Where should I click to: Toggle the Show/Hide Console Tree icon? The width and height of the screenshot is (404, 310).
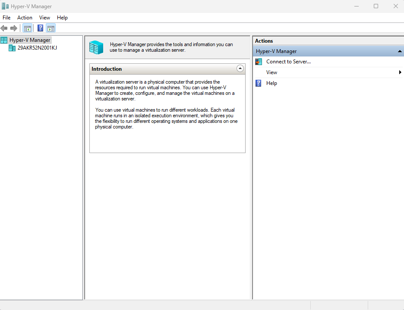27,28
